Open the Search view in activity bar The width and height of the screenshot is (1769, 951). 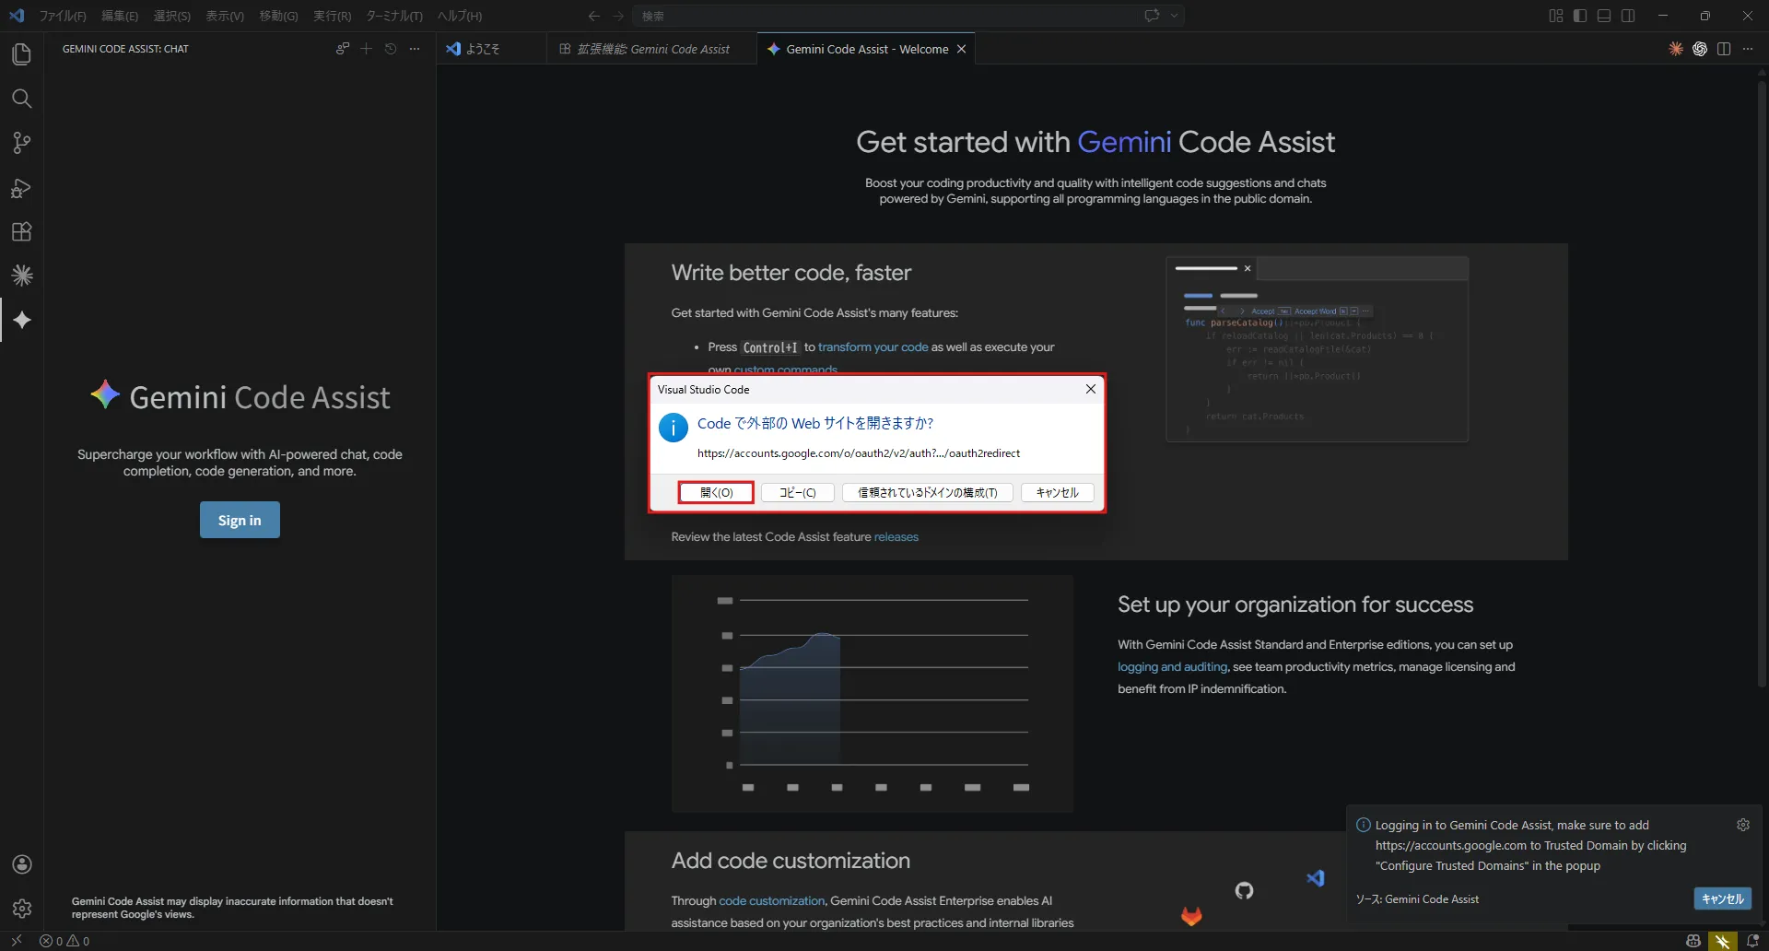click(21, 99)
